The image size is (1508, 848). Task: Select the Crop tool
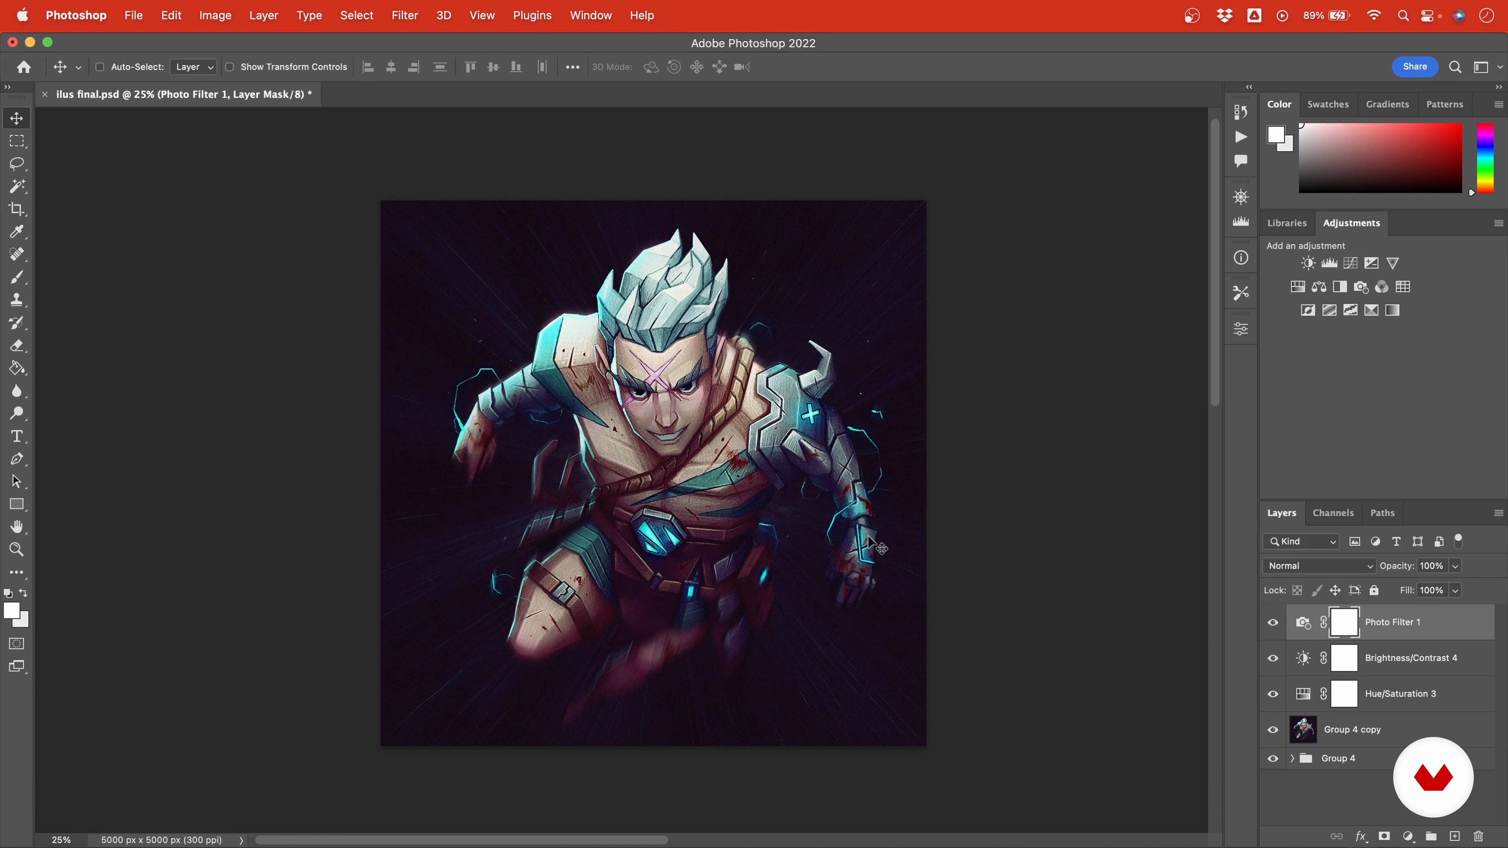(16, 209)
